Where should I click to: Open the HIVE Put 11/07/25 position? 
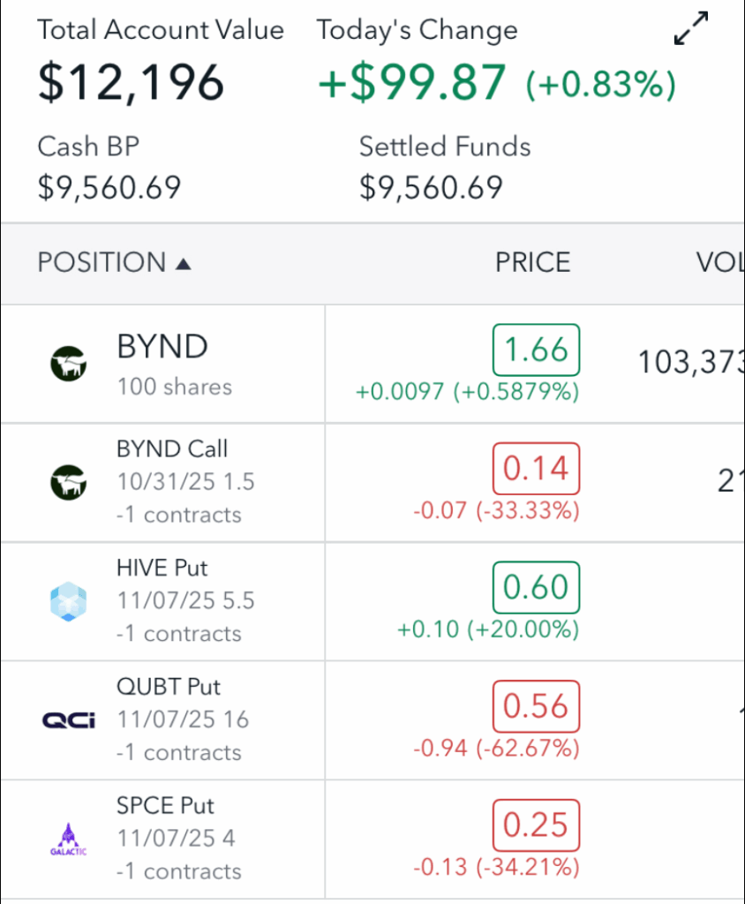click(x=184, y=601)
